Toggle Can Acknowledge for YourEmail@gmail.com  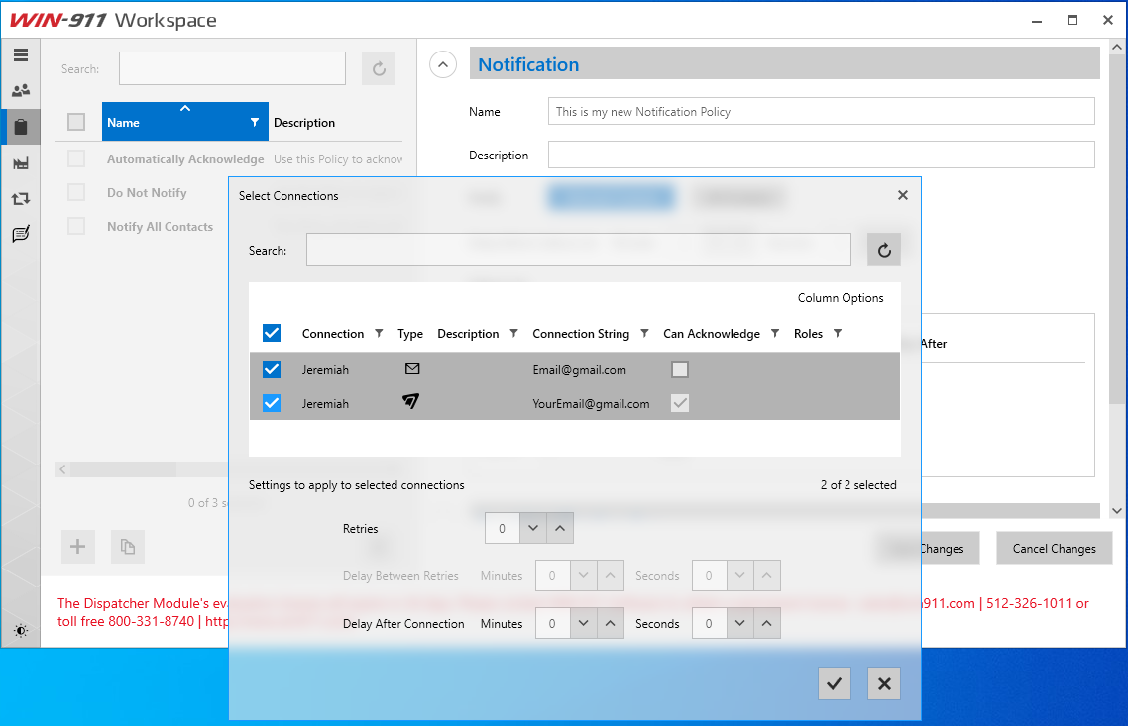tap(680, 403)
